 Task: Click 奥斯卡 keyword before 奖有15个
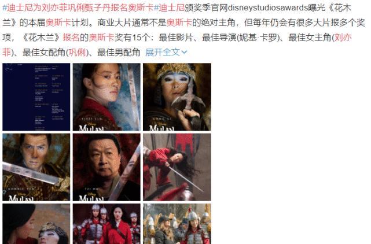(102, 38)
